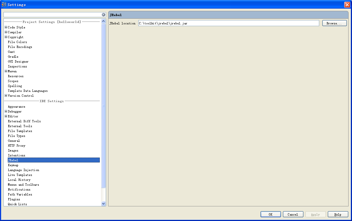Open Help for settings
The height and width of the screenshot is (221, 352).
[338, 214]
